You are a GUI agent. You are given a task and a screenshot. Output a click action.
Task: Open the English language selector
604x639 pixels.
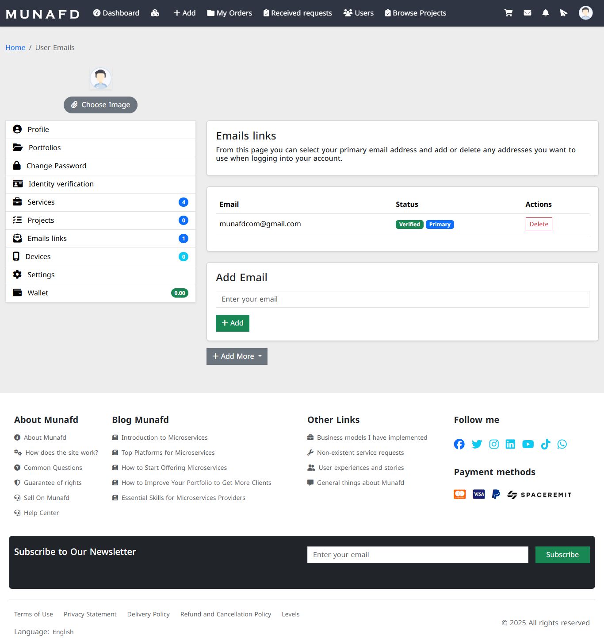(63, 632)
